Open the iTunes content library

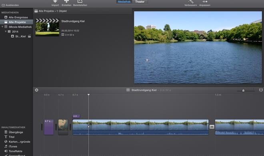(11, 146)
